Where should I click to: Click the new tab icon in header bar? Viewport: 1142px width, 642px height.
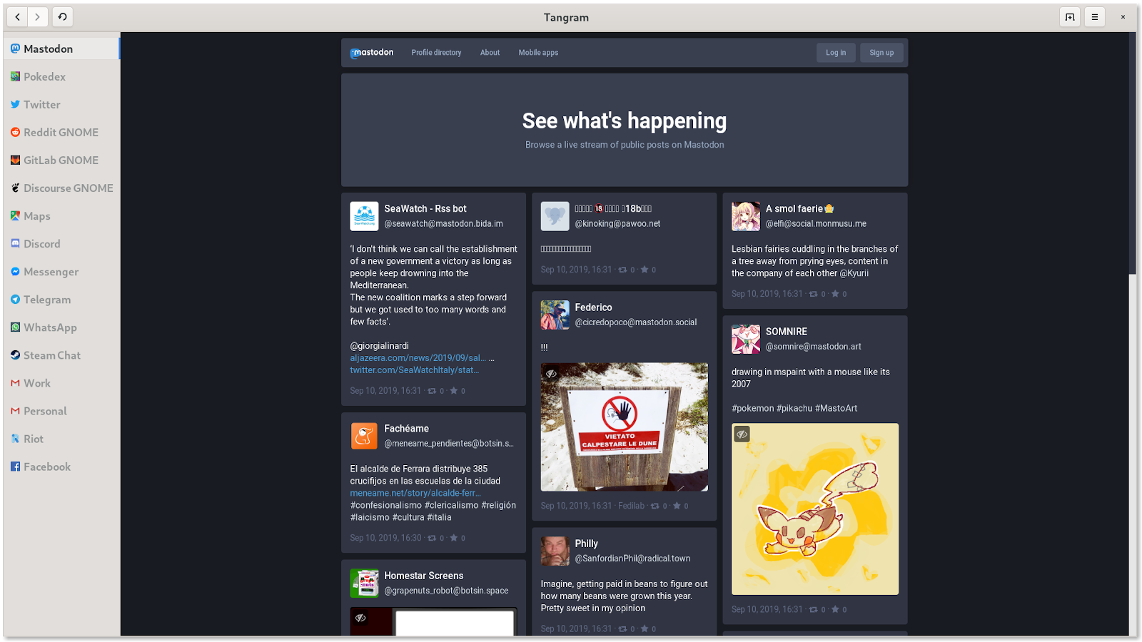pos(1070,17)
